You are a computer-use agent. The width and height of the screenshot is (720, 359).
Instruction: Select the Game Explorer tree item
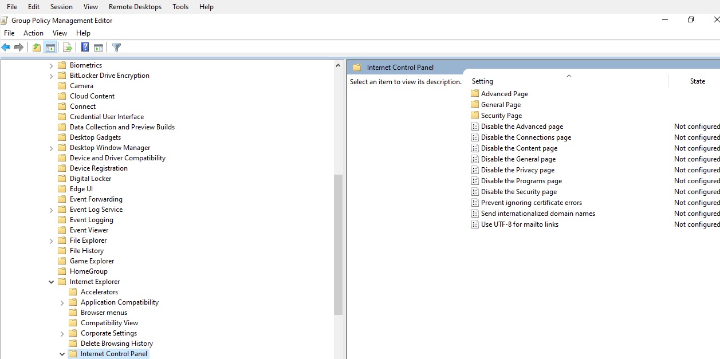[x=92, y=261]
